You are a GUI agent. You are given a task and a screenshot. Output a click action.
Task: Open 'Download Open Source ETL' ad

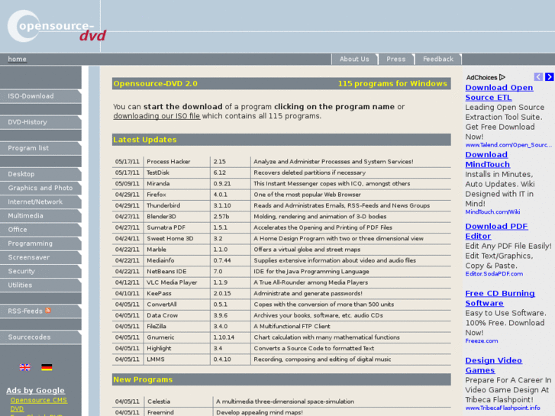tap(499, 92)
